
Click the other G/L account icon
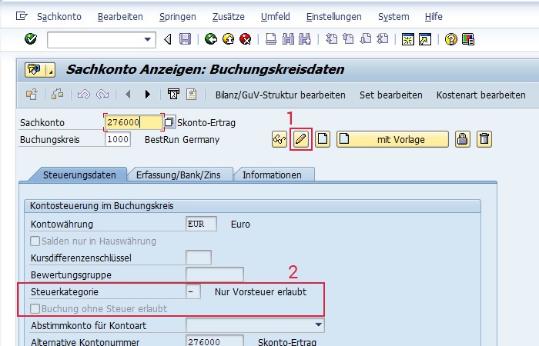32,94
